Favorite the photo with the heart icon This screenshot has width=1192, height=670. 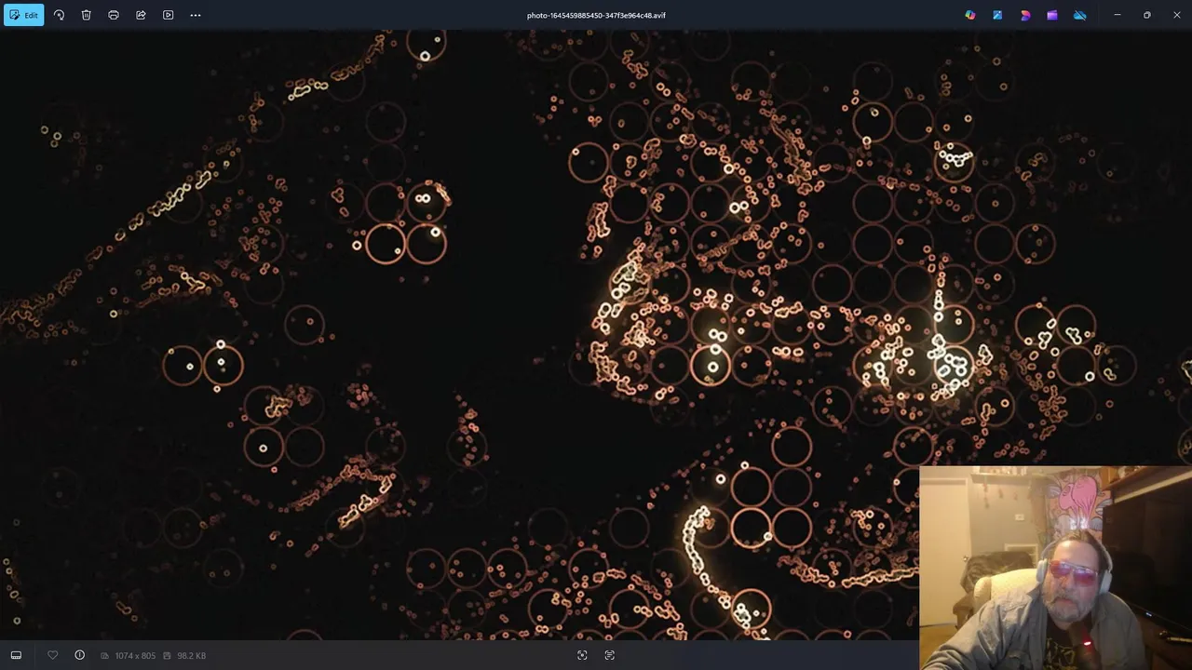[52, 655]
